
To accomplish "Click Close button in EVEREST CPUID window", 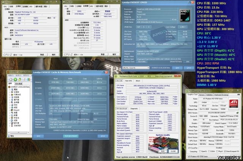I will click(x=189, y=68).
